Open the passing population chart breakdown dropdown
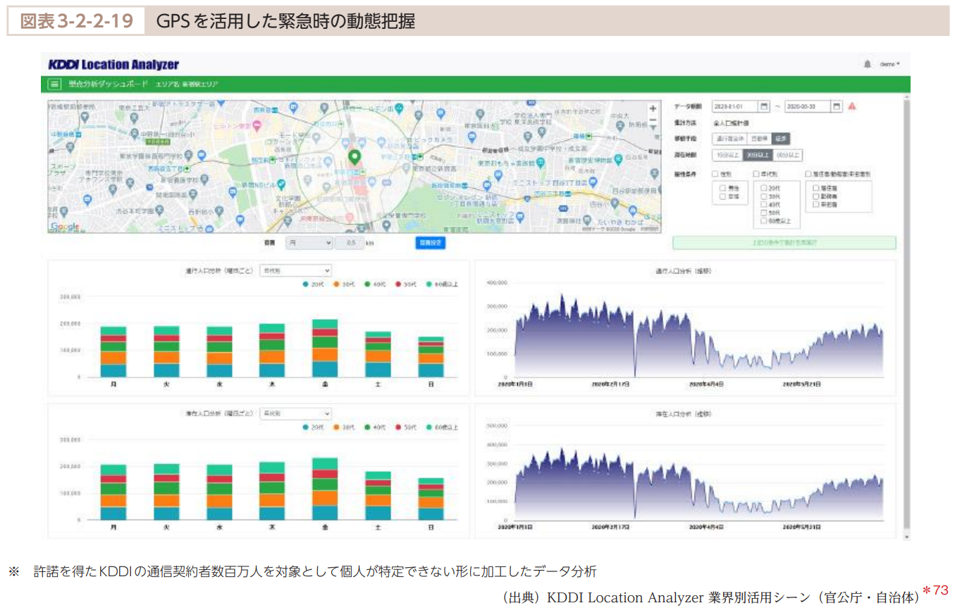The width and height of the screenshot is (955, 615). (295, 270)
